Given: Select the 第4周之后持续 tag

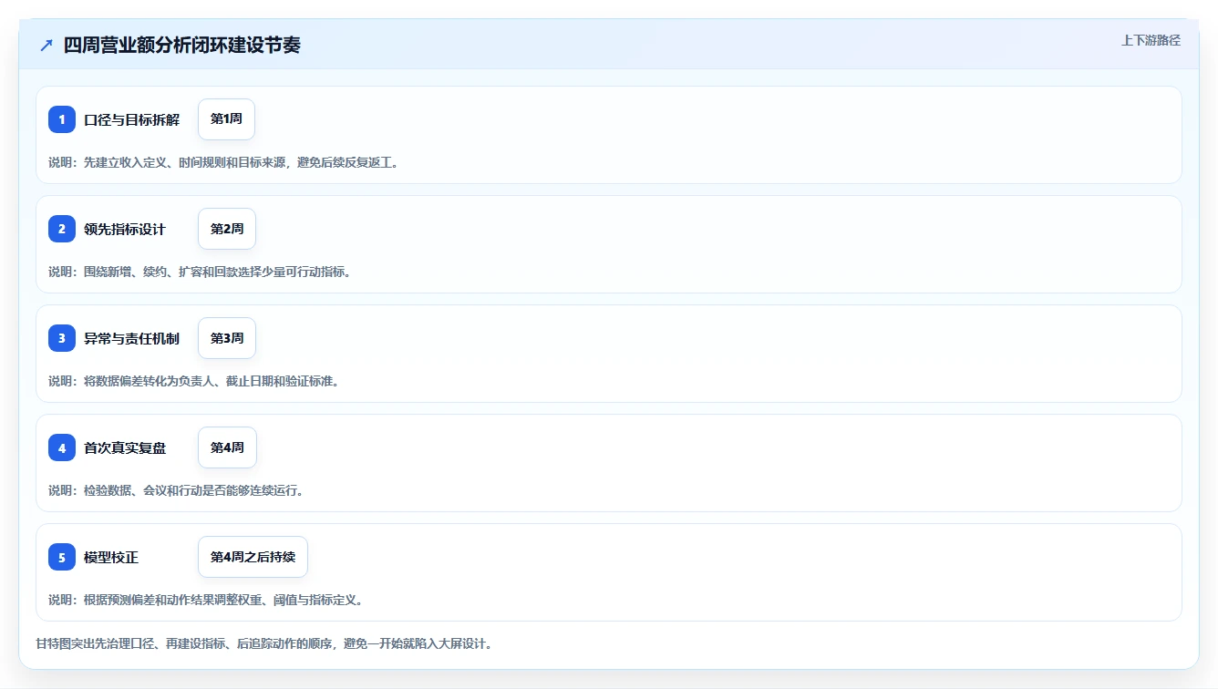Looking at the screenshot, I should point(253,557).
